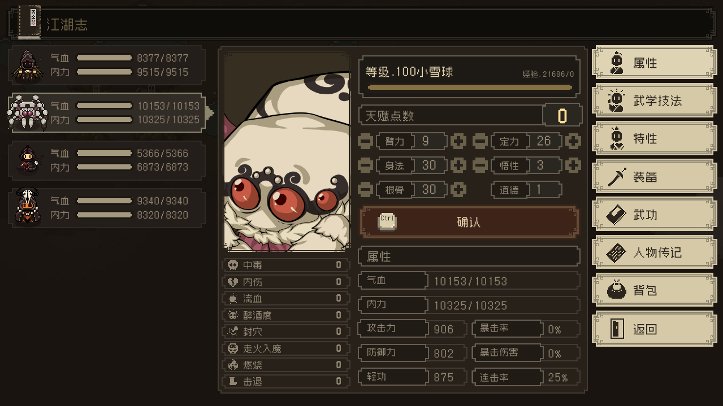Open the 属性 tab
Viewport: 723px width, 406px height.
653,62
